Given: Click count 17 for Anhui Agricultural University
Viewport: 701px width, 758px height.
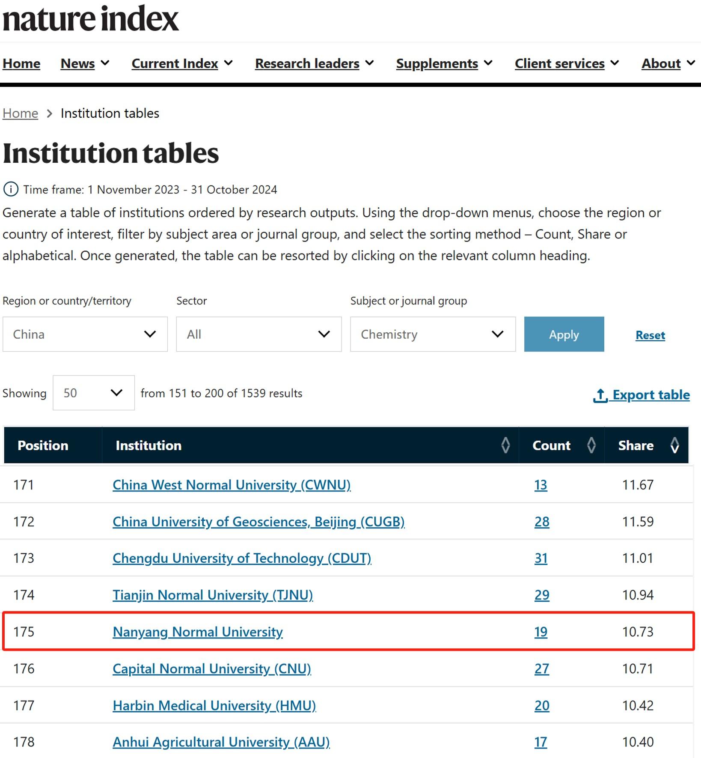Looking at the screenshot, I should pos(541,742).
